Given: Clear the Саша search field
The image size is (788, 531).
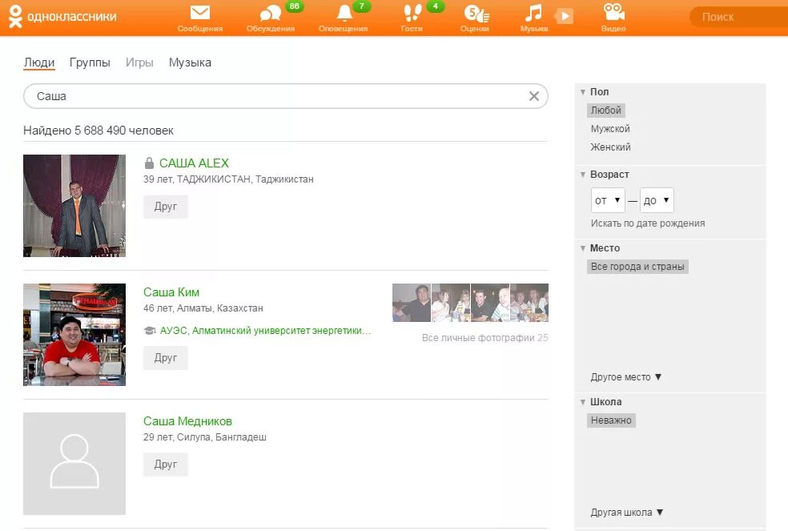Looking at the screenshot, I should tap(533, 96).
